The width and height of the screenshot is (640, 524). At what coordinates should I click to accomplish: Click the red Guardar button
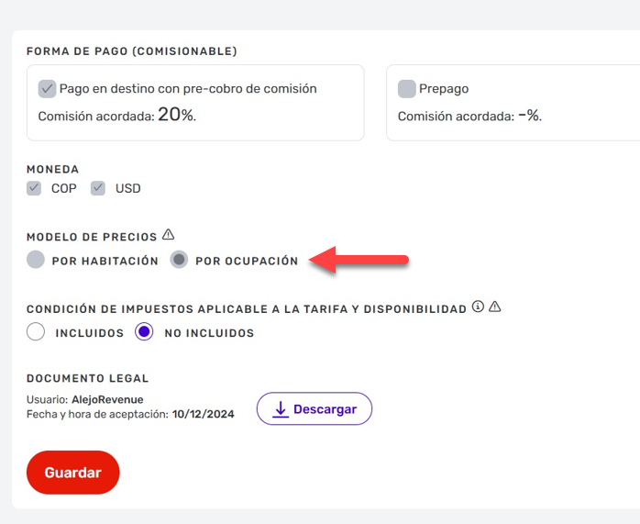(x=73, y=473)
